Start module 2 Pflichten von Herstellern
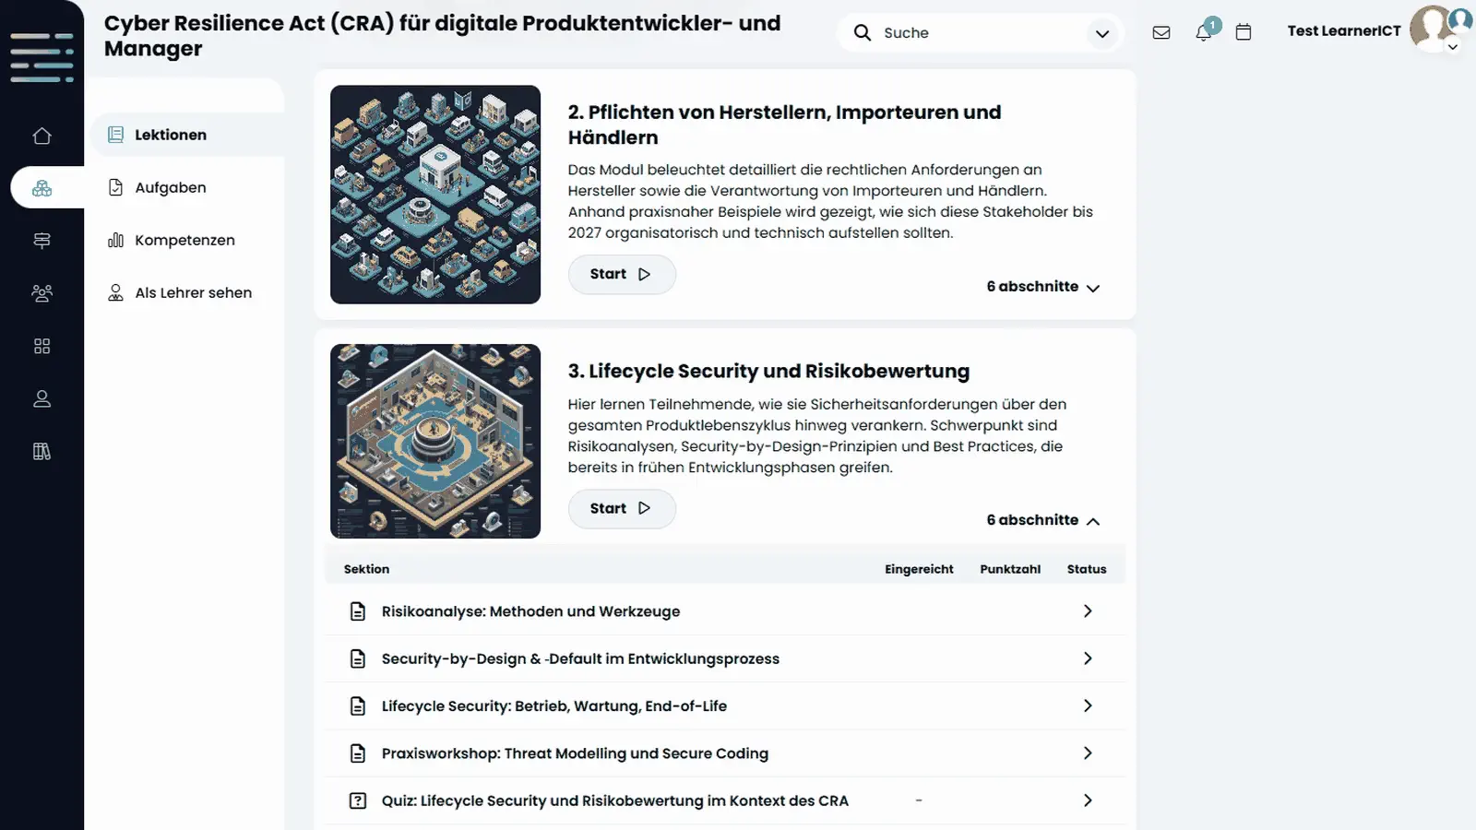The image size is (1476, 830). tap(622, 275)
